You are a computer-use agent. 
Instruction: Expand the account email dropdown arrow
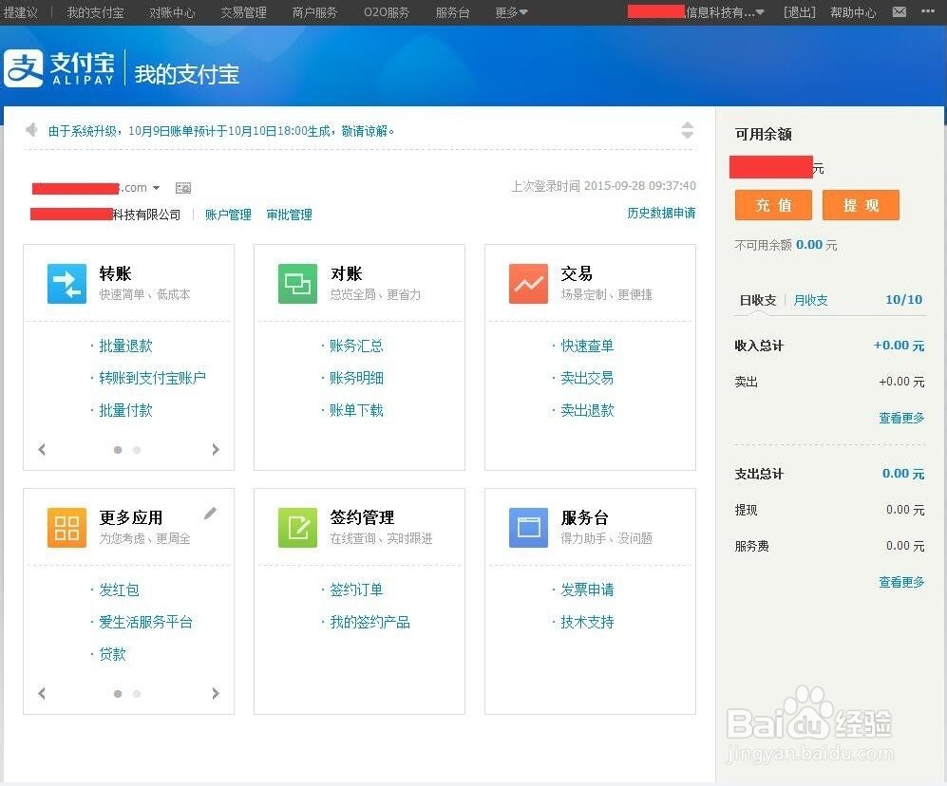(x=157, y=188)
